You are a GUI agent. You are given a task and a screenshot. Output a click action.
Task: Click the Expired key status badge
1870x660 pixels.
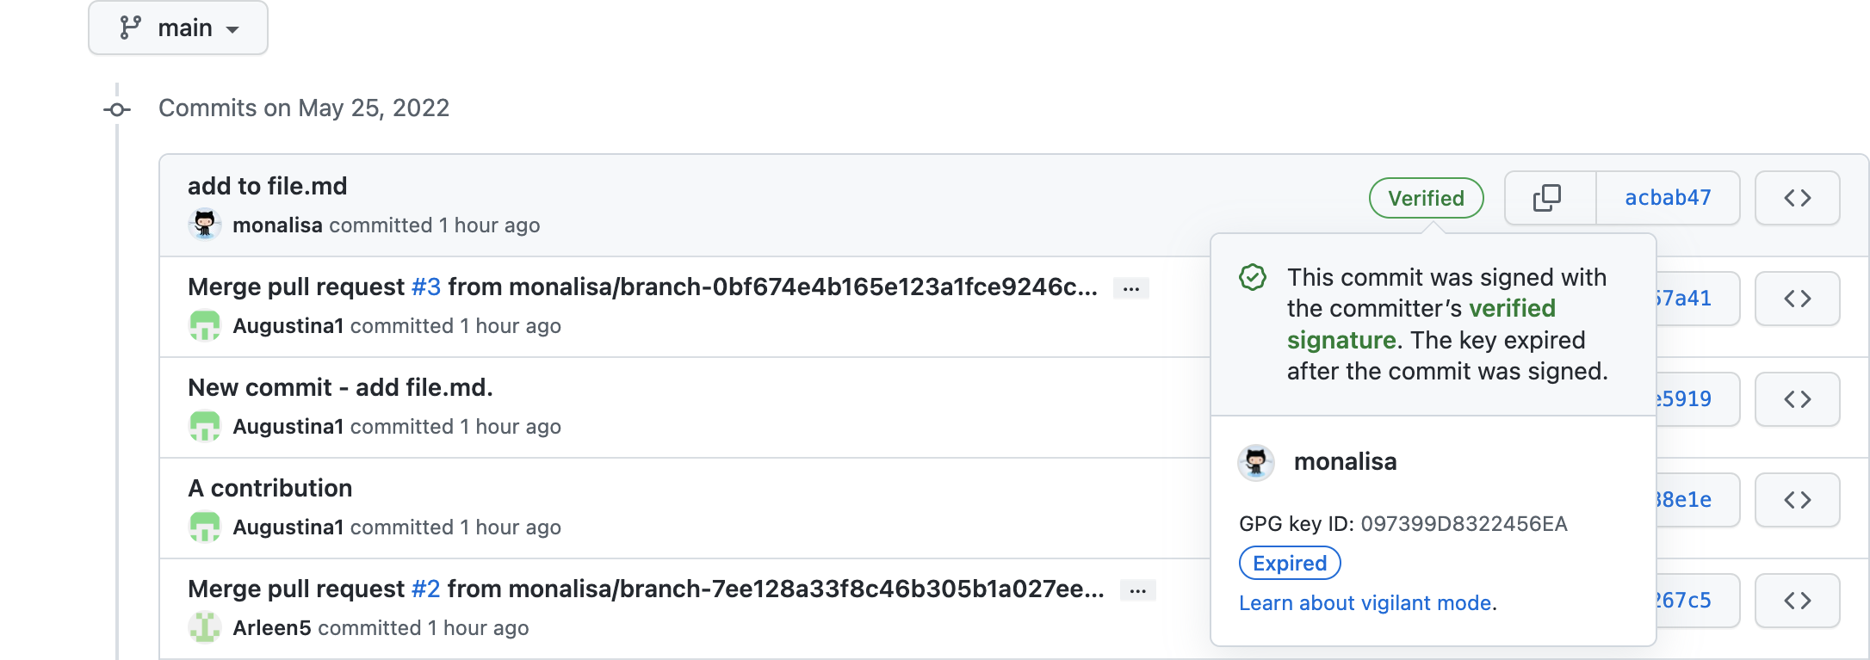pyautogui.click(x=1289, y=563)
